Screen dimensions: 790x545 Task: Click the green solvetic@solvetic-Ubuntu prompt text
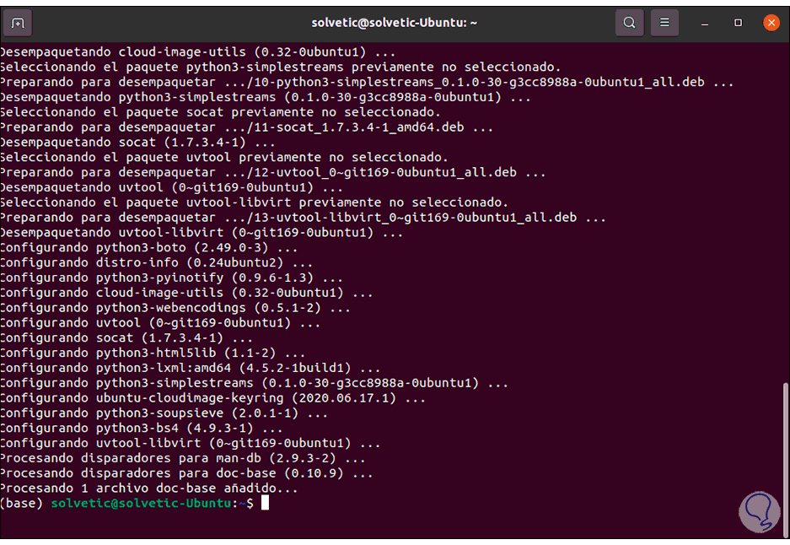141,503
